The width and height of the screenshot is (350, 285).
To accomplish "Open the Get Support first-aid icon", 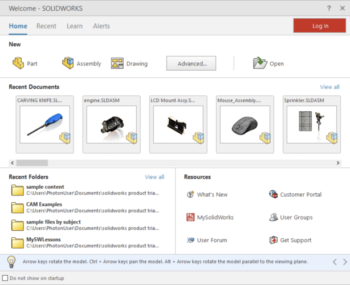I will click(274, 240).
